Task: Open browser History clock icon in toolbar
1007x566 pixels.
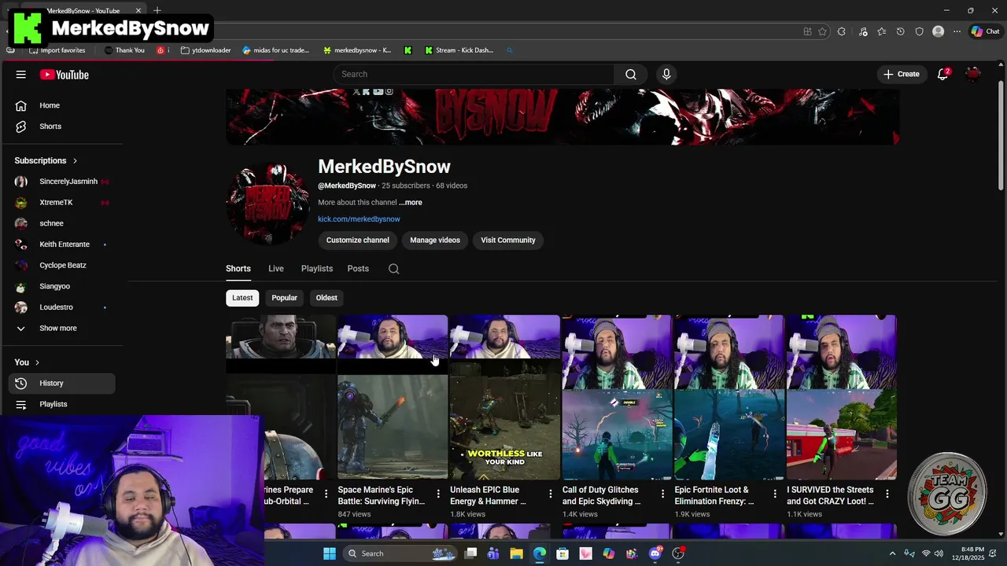Action: [x=900, y=31]
